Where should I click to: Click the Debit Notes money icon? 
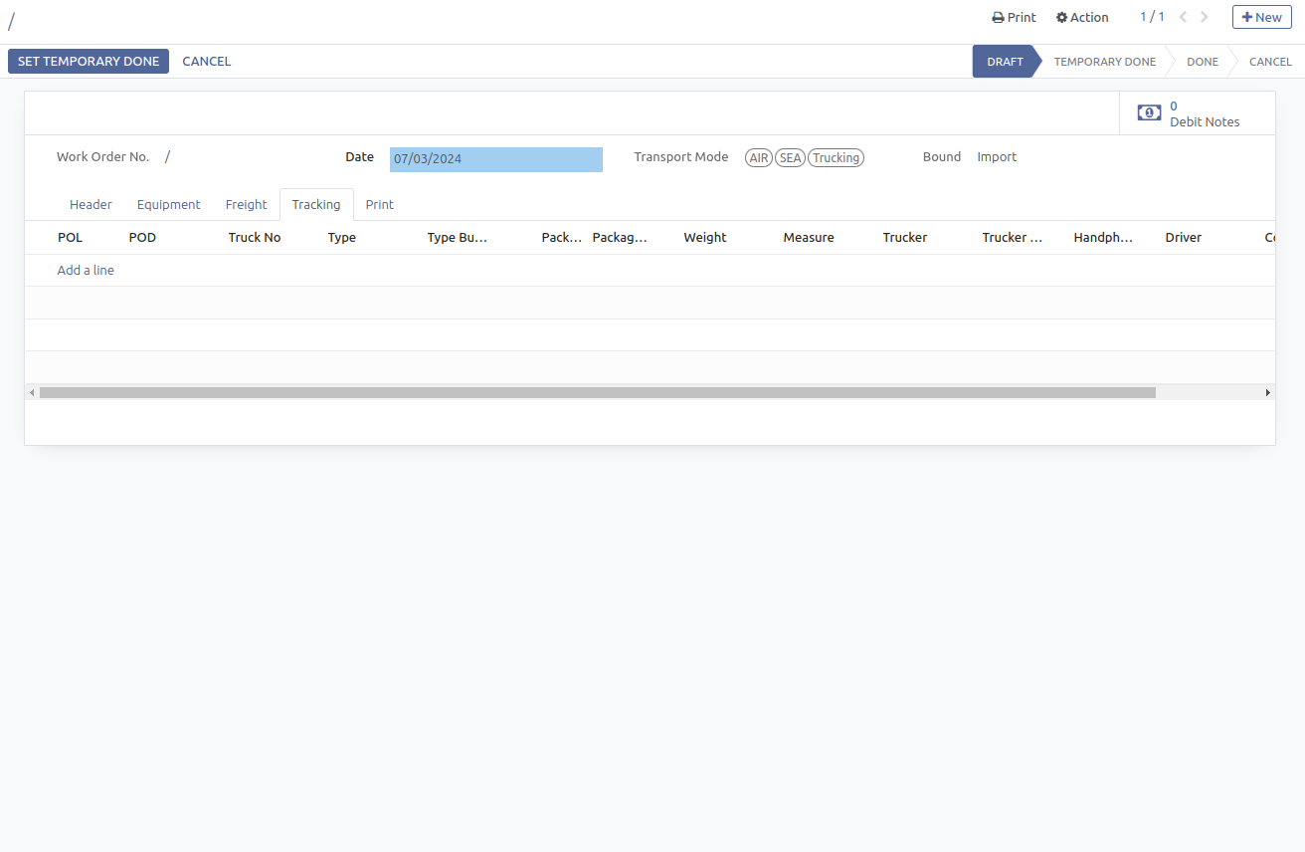pyautogui.click(x=1149, y=113)
